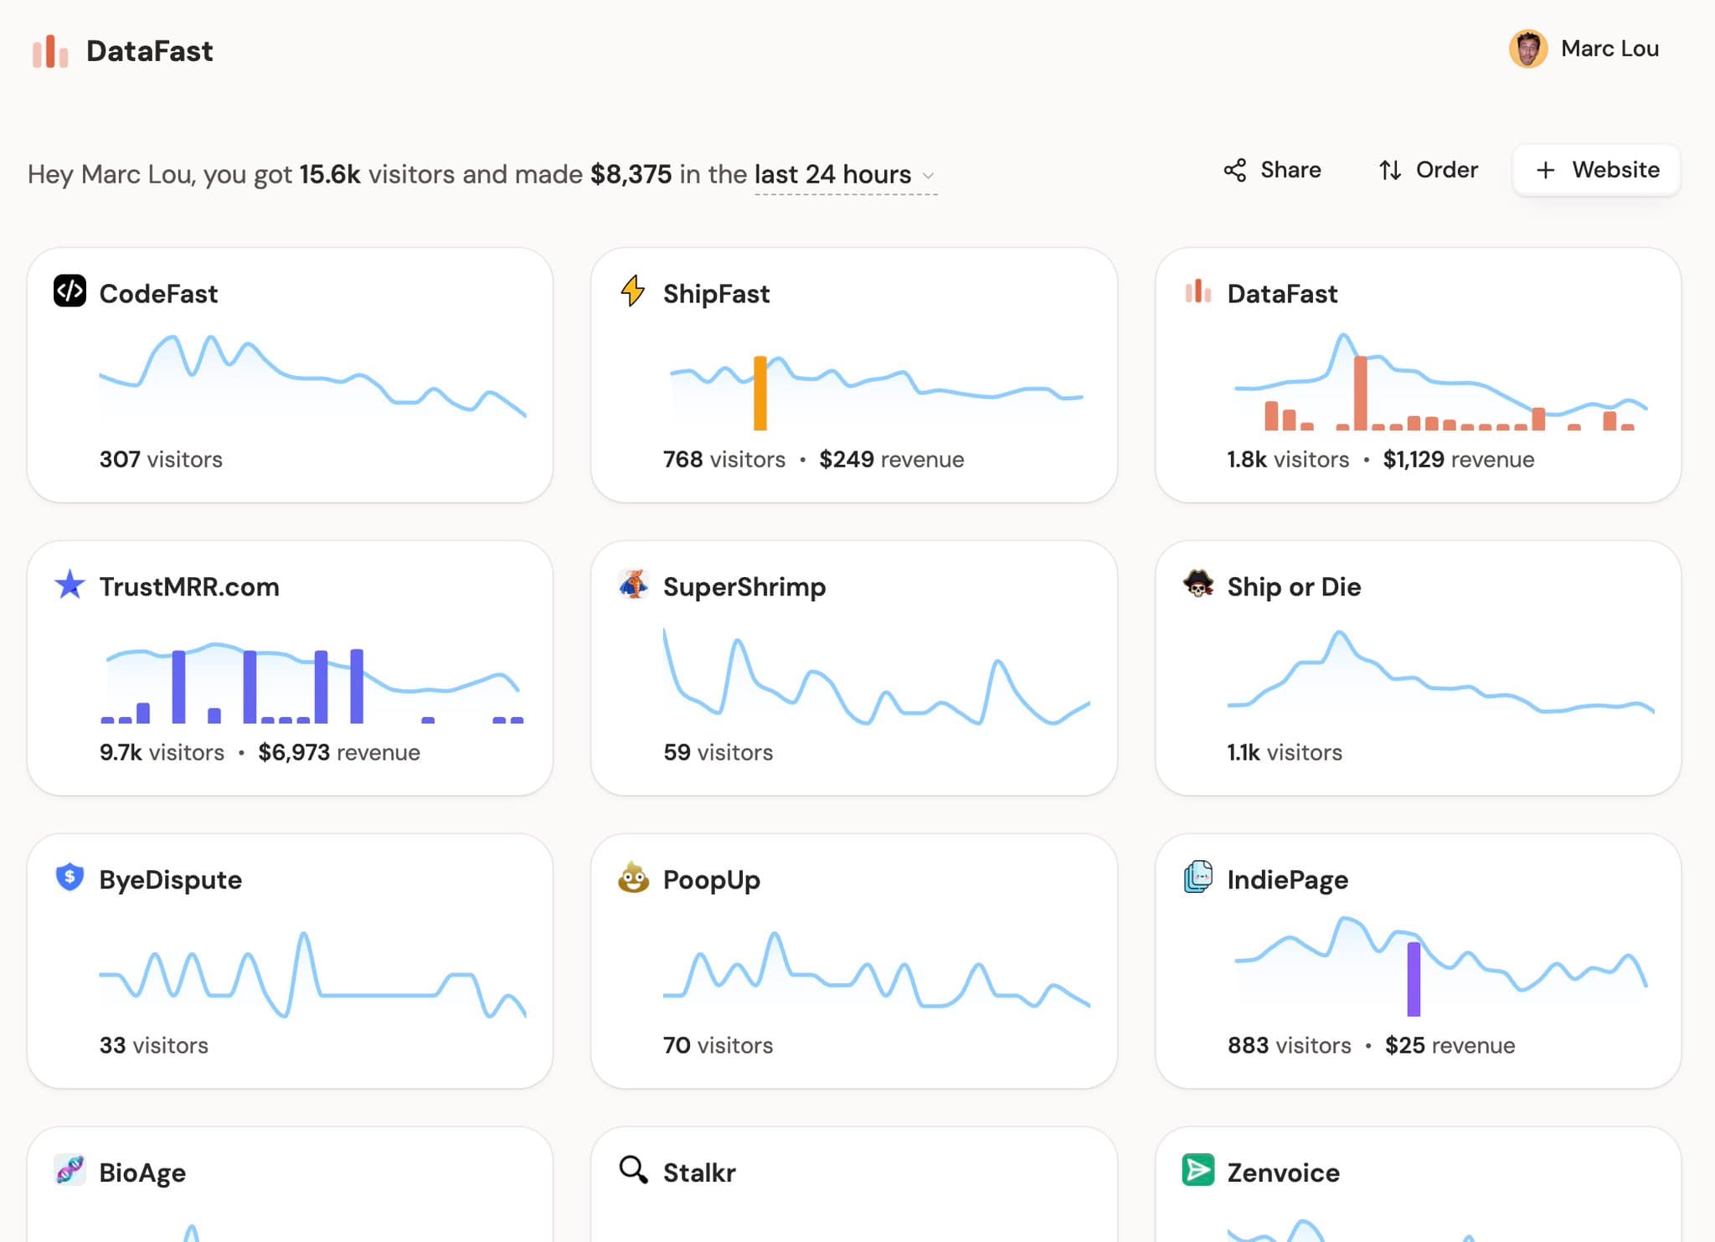The height and width of the screenshot is (1242, 1715).
Task: Click the tallest orange bar in DataFast chart
Action: [1361, 393]
